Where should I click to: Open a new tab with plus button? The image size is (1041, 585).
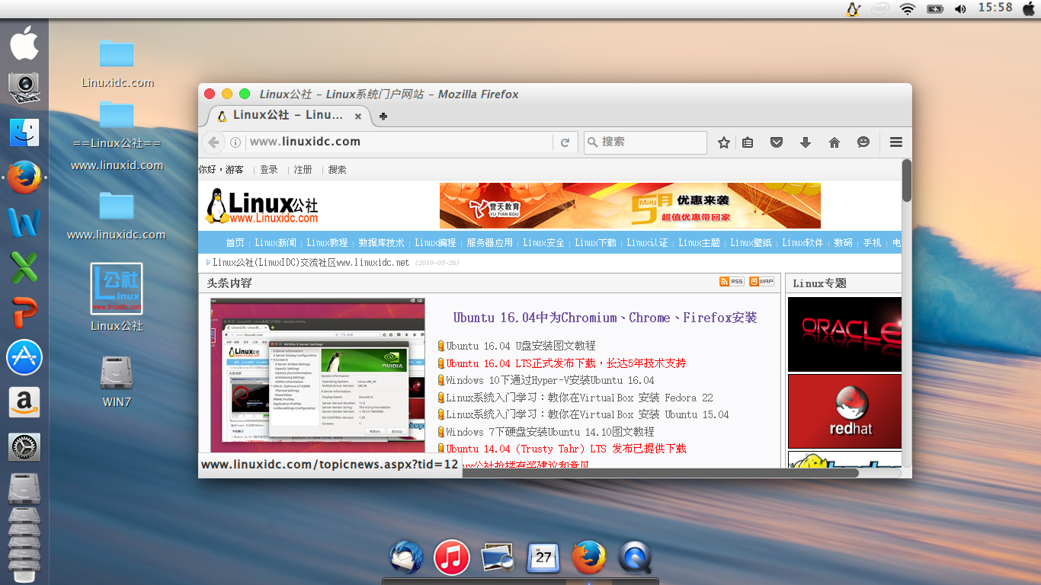(383, 117)
